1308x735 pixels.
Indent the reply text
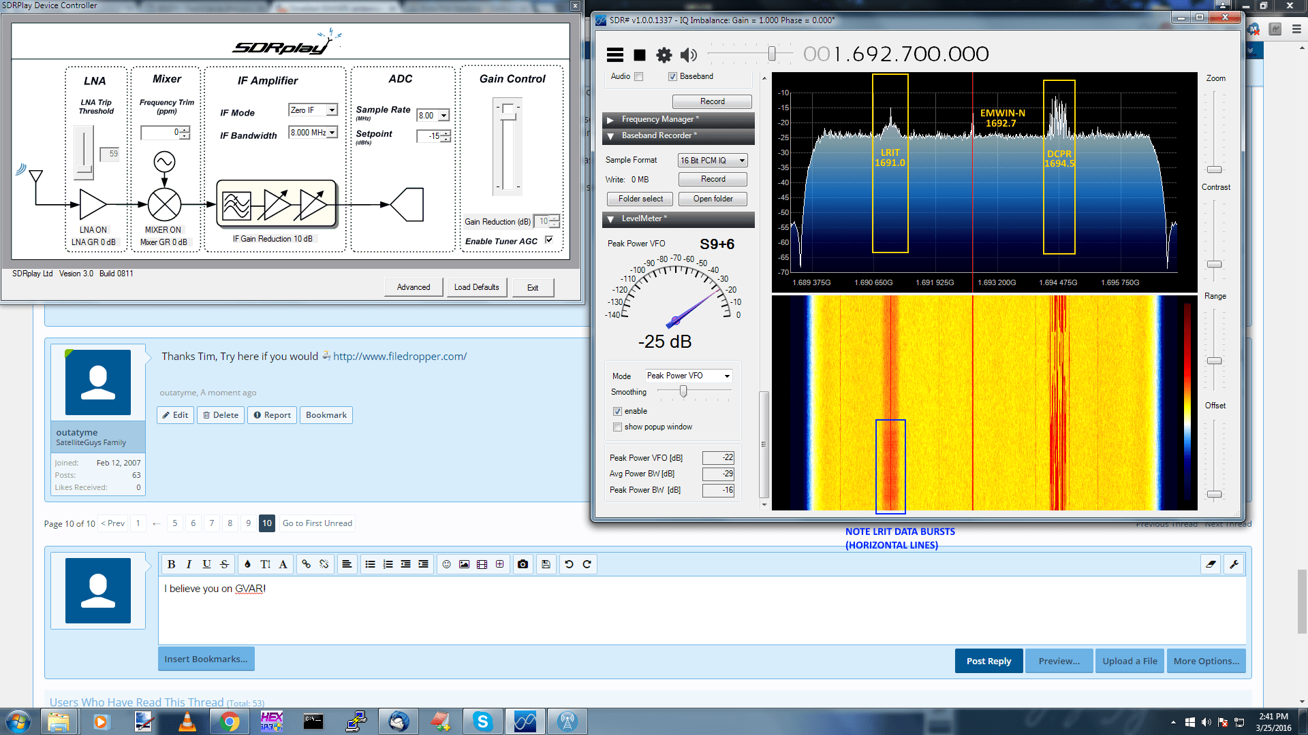[423, 564]
